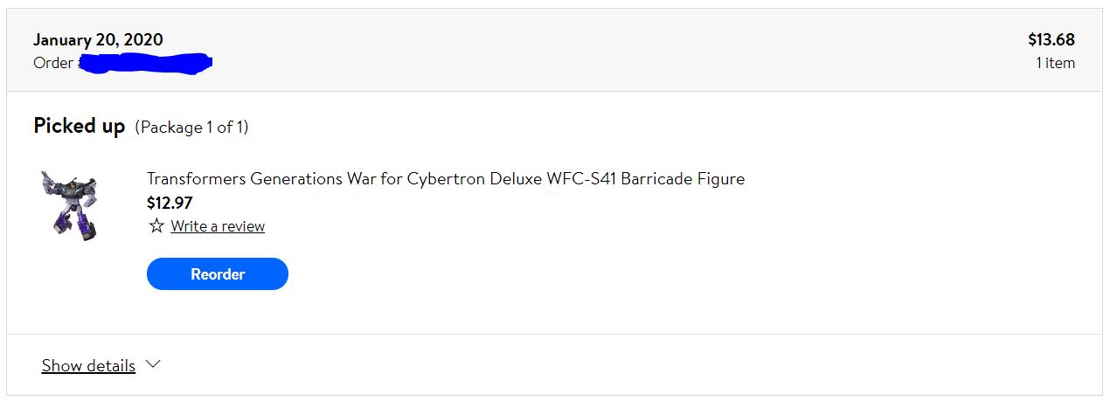The width and height of the screenshot is (1110, 408).
Task: Click the word Order before the number
Action: (53, 63)
